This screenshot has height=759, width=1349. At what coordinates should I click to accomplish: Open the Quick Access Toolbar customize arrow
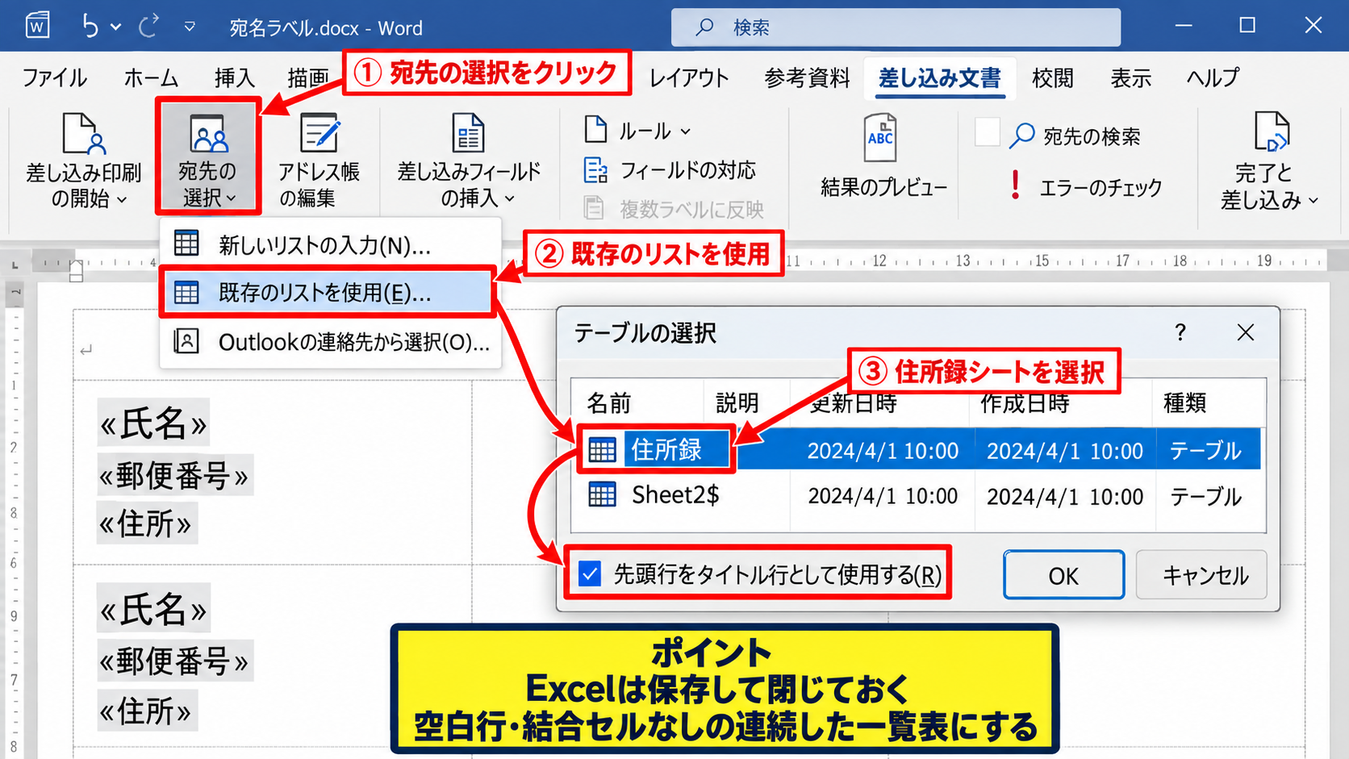pos(190,27)
